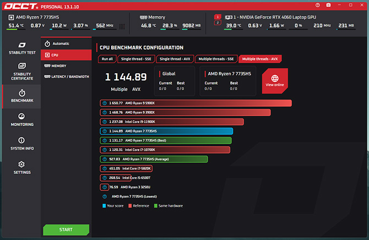
Task: Open the Stability Test section
Action: tap(22, 48)
